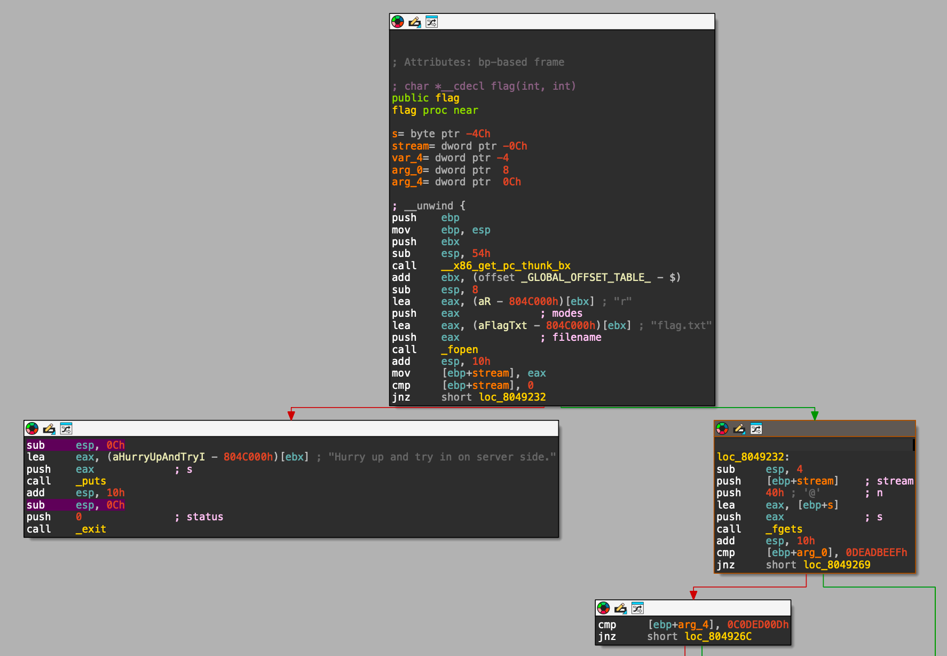Click the group-nodes icon on the bottom cmp block
The image size is (947, 656).
[636, 608]
